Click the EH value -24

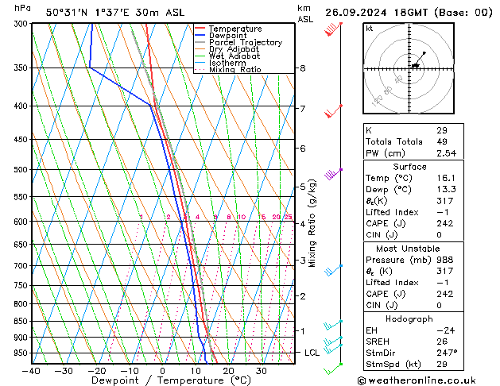pos(446,330)
